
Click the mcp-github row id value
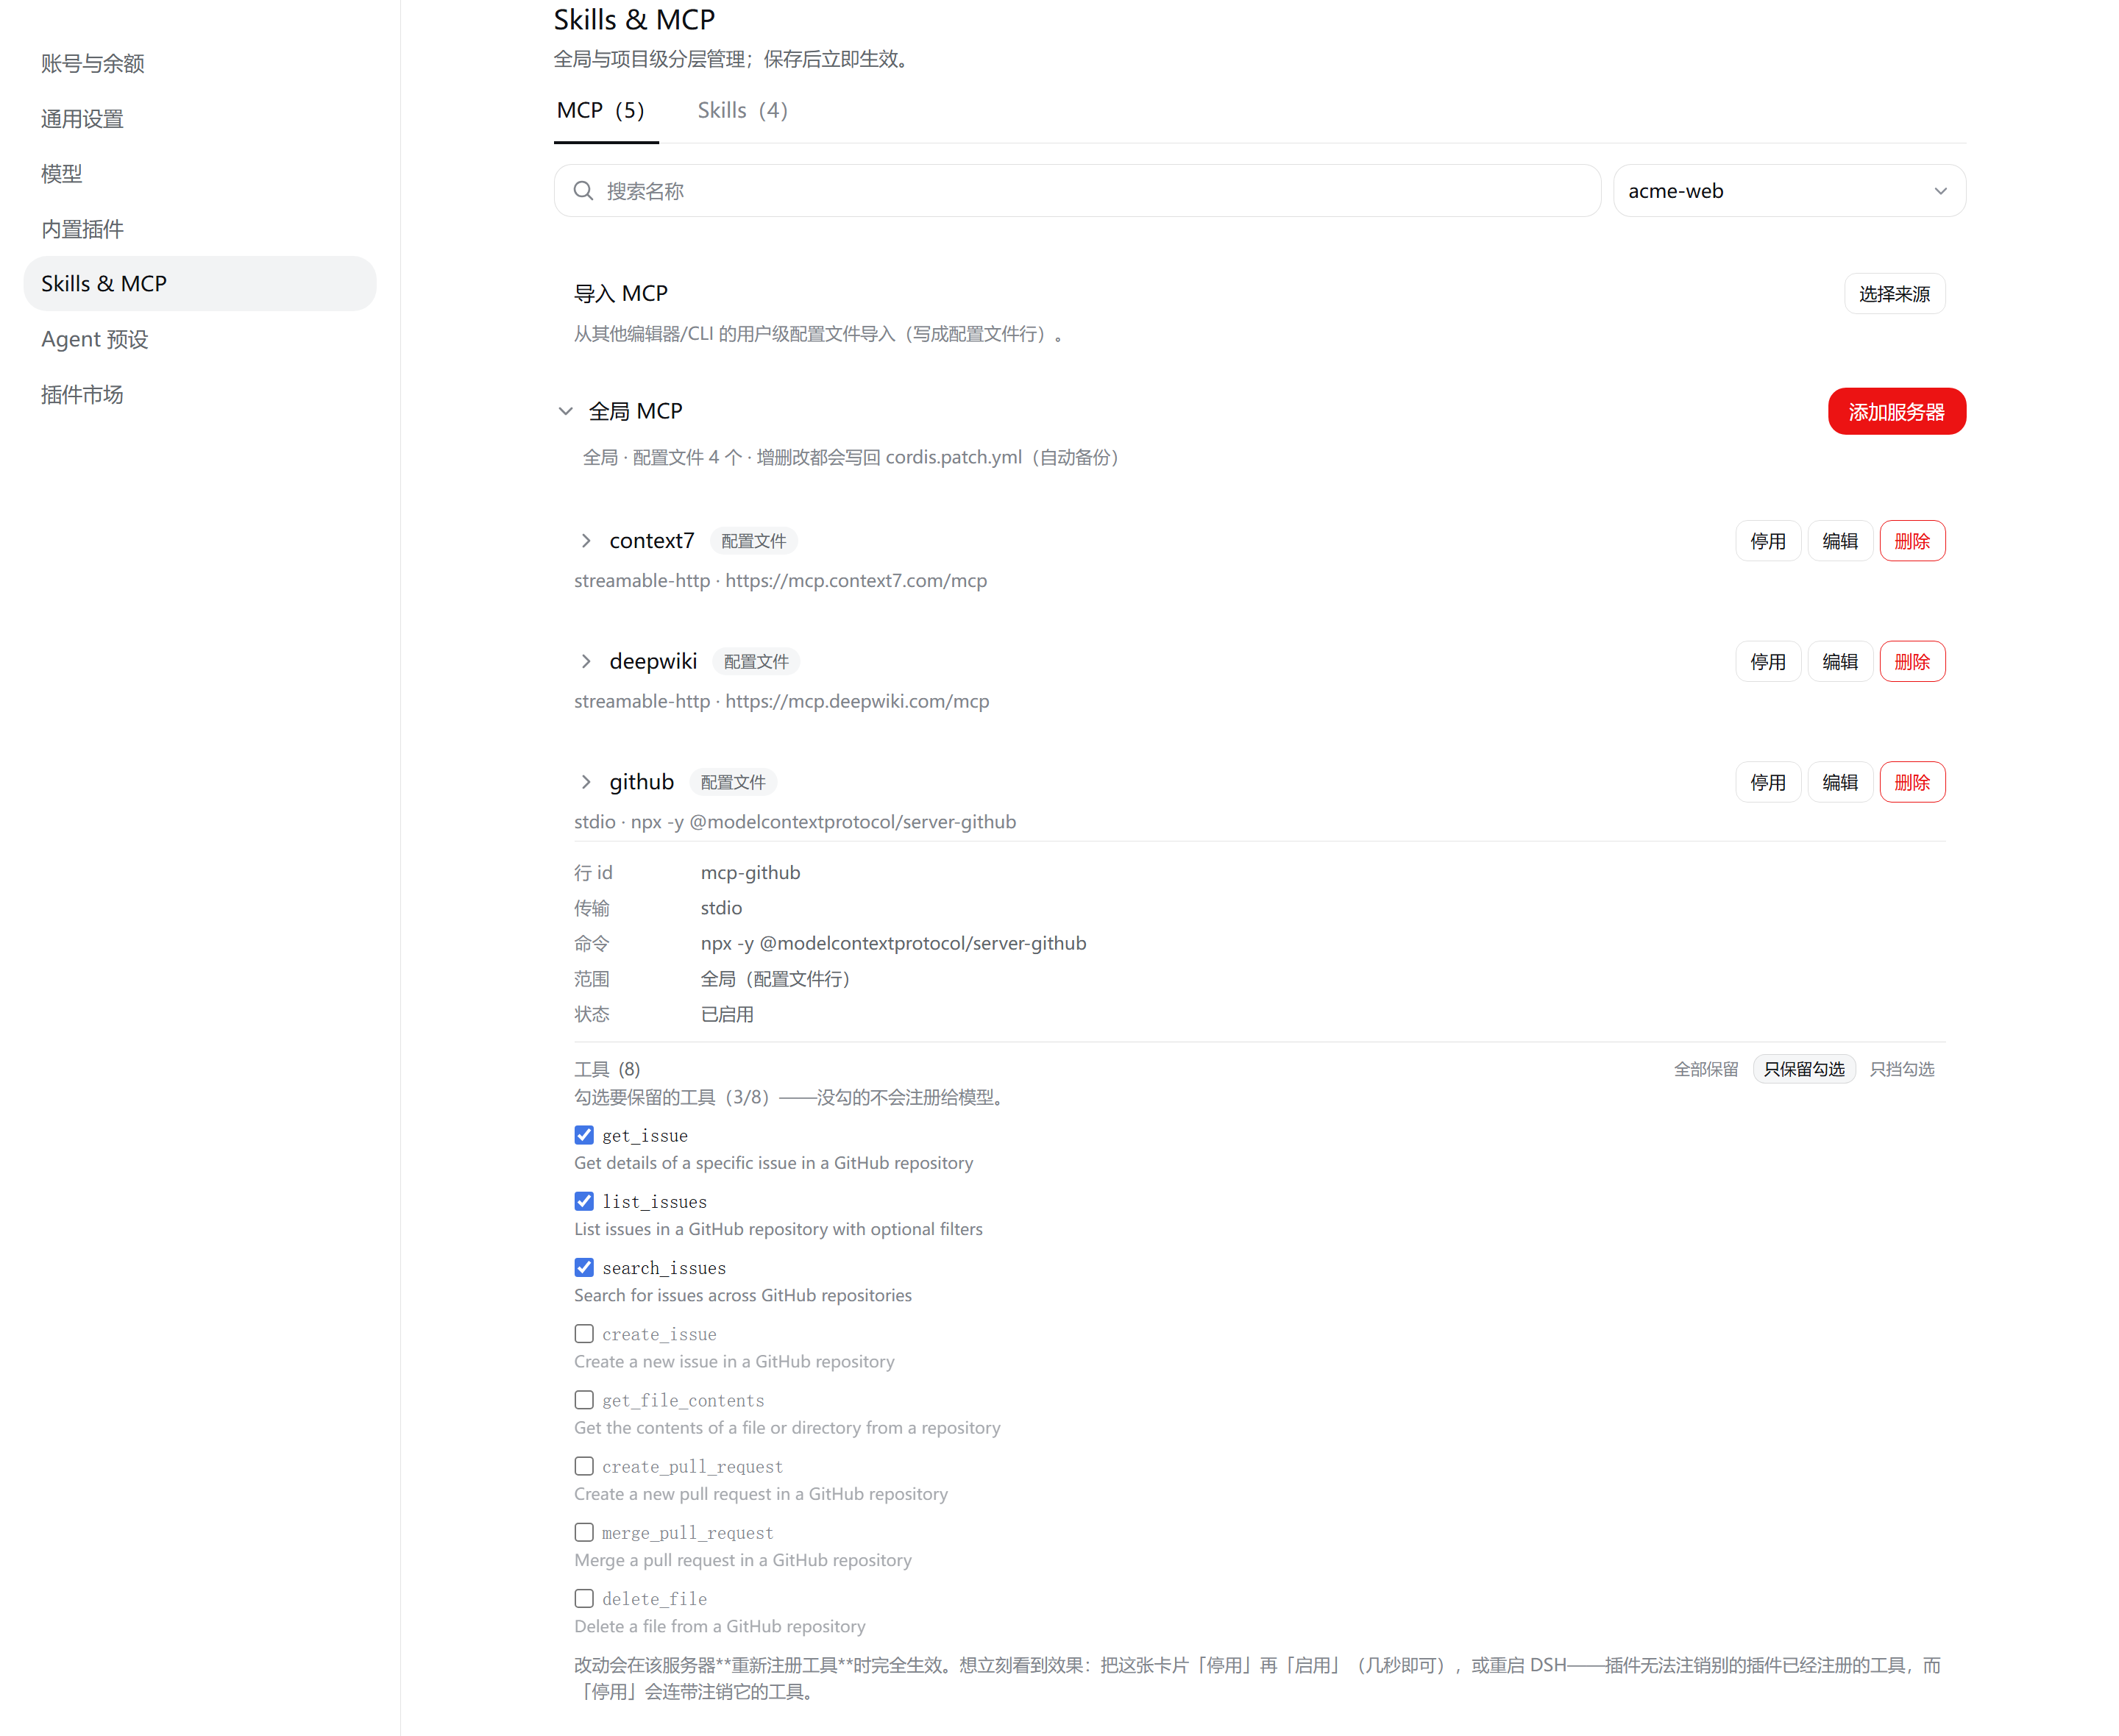(x=750, y=872)
